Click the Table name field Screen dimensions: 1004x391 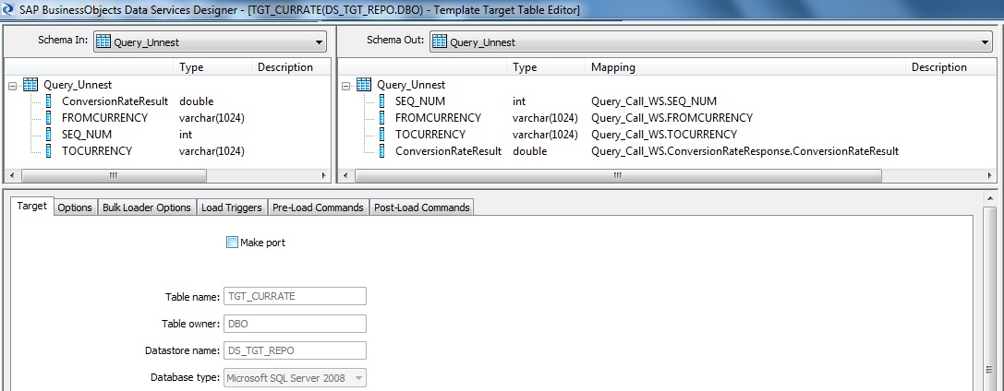point(295,296)
